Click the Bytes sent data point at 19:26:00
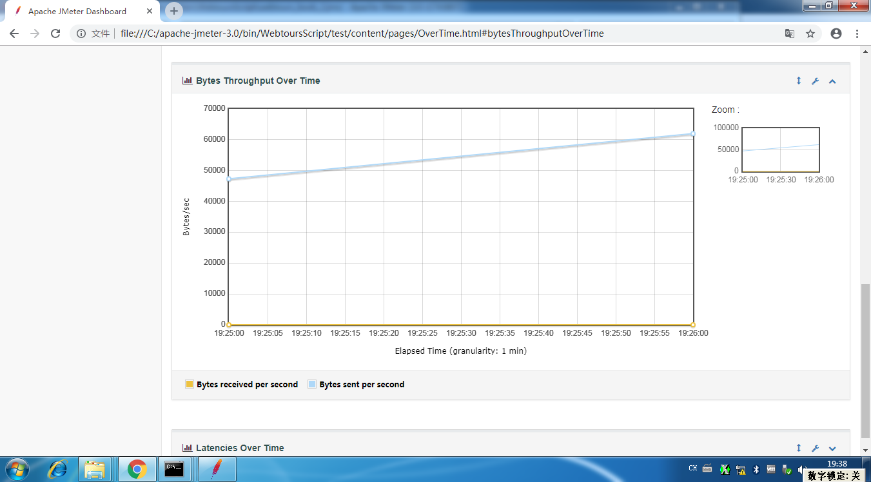Viewport: 871px width, 482px height. [x=693, y=134]
